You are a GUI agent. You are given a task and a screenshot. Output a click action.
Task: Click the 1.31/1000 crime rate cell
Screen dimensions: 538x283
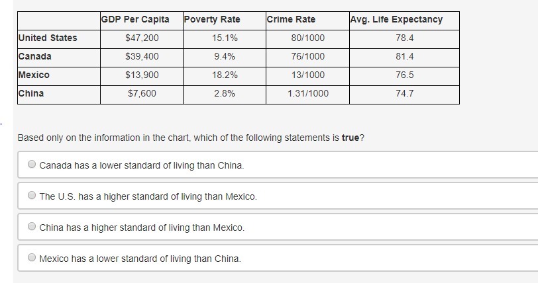coord(308,93)
